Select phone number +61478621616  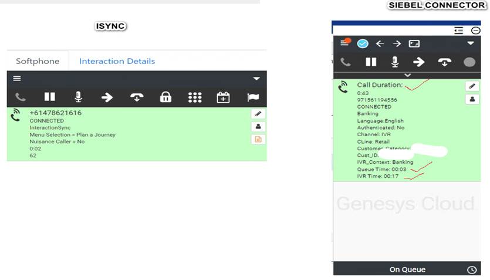(55, 113)
